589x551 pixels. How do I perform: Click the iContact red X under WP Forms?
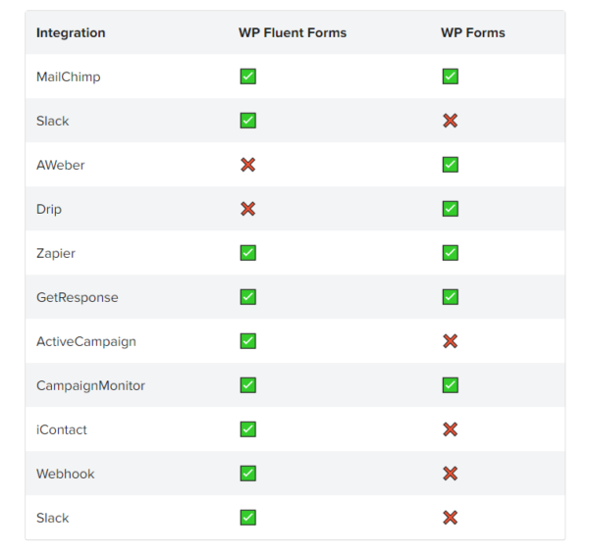(450, 429)
